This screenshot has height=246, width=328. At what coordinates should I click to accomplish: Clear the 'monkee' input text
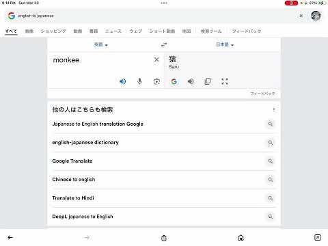(x=156, y=59)
